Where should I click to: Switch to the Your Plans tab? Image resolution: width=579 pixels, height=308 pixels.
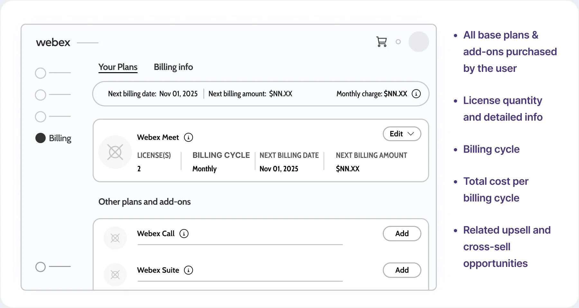tap(118, 67)
